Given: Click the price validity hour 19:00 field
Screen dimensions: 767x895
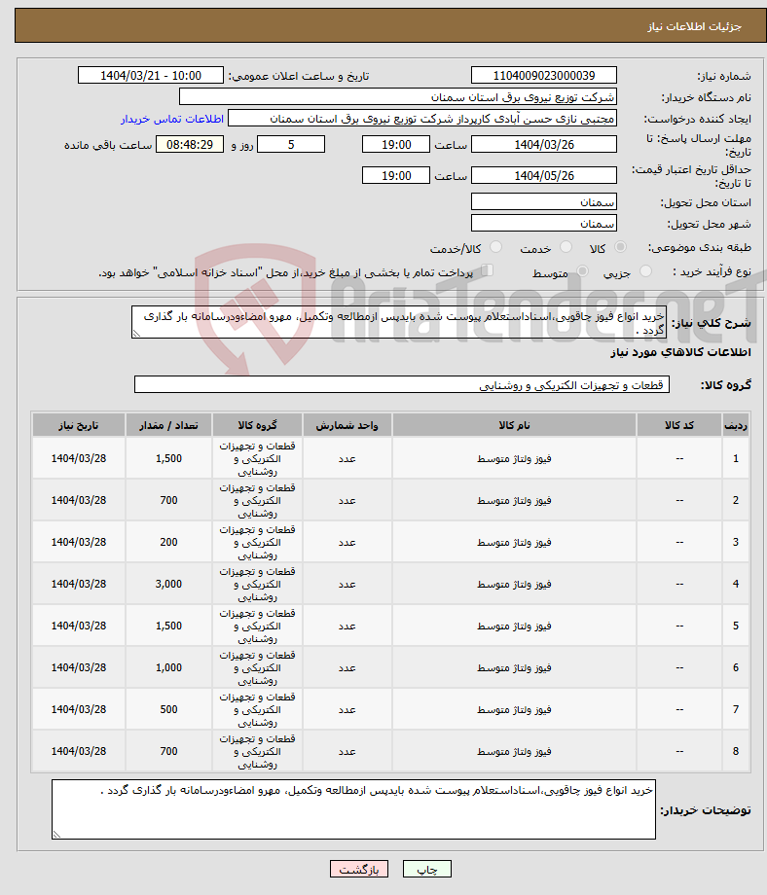Looking at the screenshot, I should point(396,175).
